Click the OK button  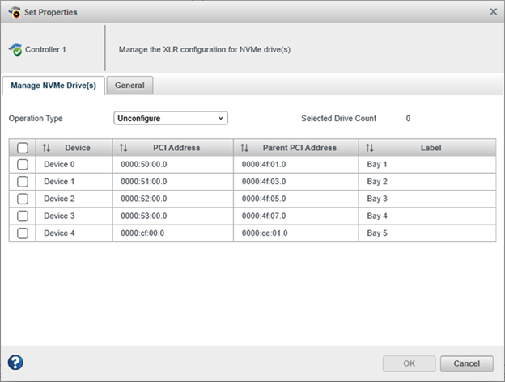point(410,363)
